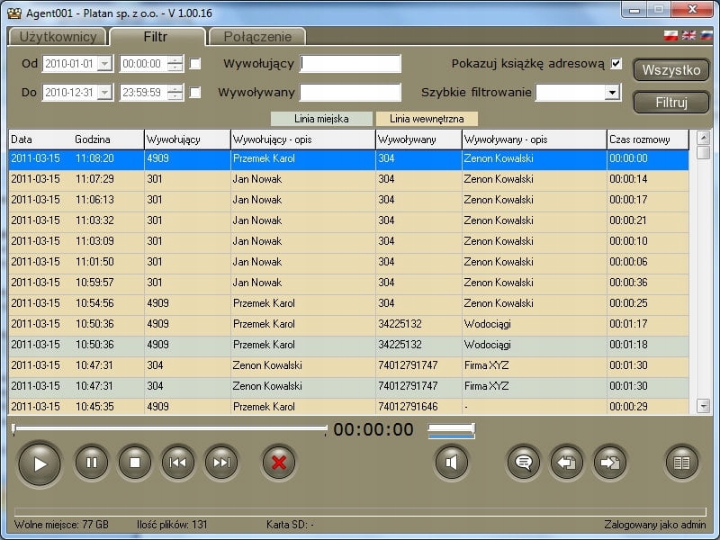This screenshot has width=720, height=540.
Task: Select the row with time 11:03:32
Action: click(348, 220)
